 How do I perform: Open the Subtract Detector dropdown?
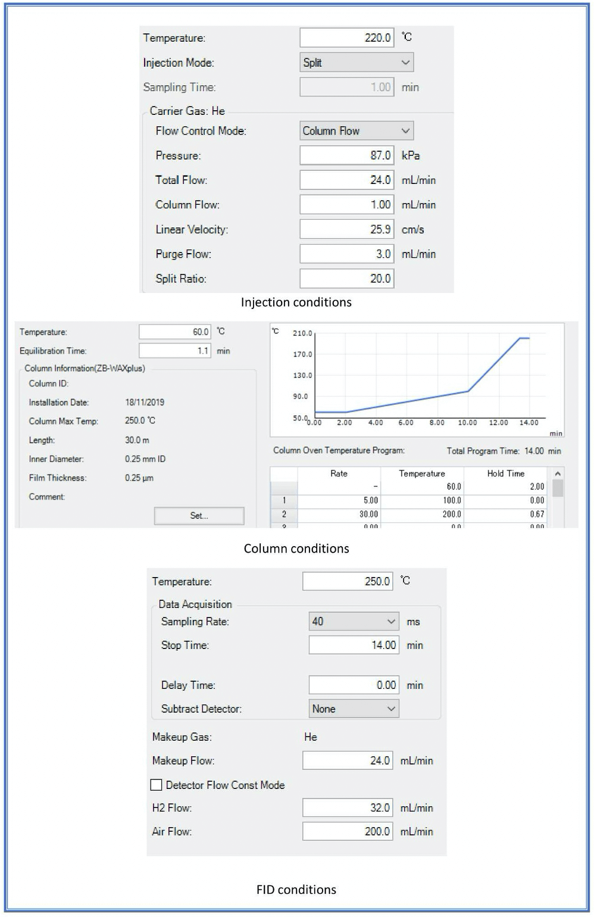pos(354,709)
